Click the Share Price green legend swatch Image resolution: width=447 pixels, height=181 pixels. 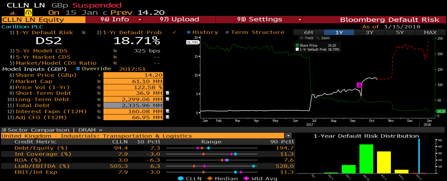point(297,45)
